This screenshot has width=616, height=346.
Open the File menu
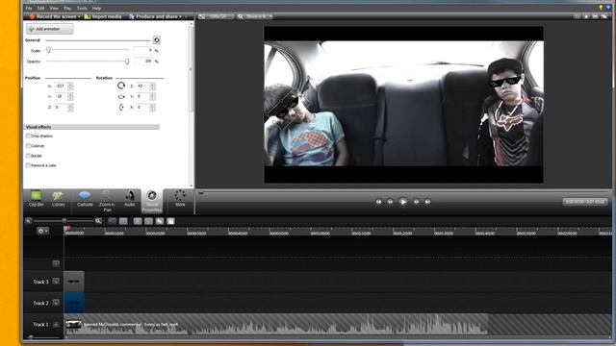(29, 9)
